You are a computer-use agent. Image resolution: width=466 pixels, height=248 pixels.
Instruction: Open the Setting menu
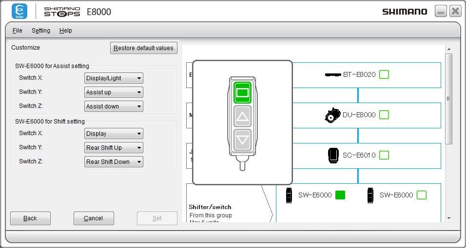coord(41,31)
